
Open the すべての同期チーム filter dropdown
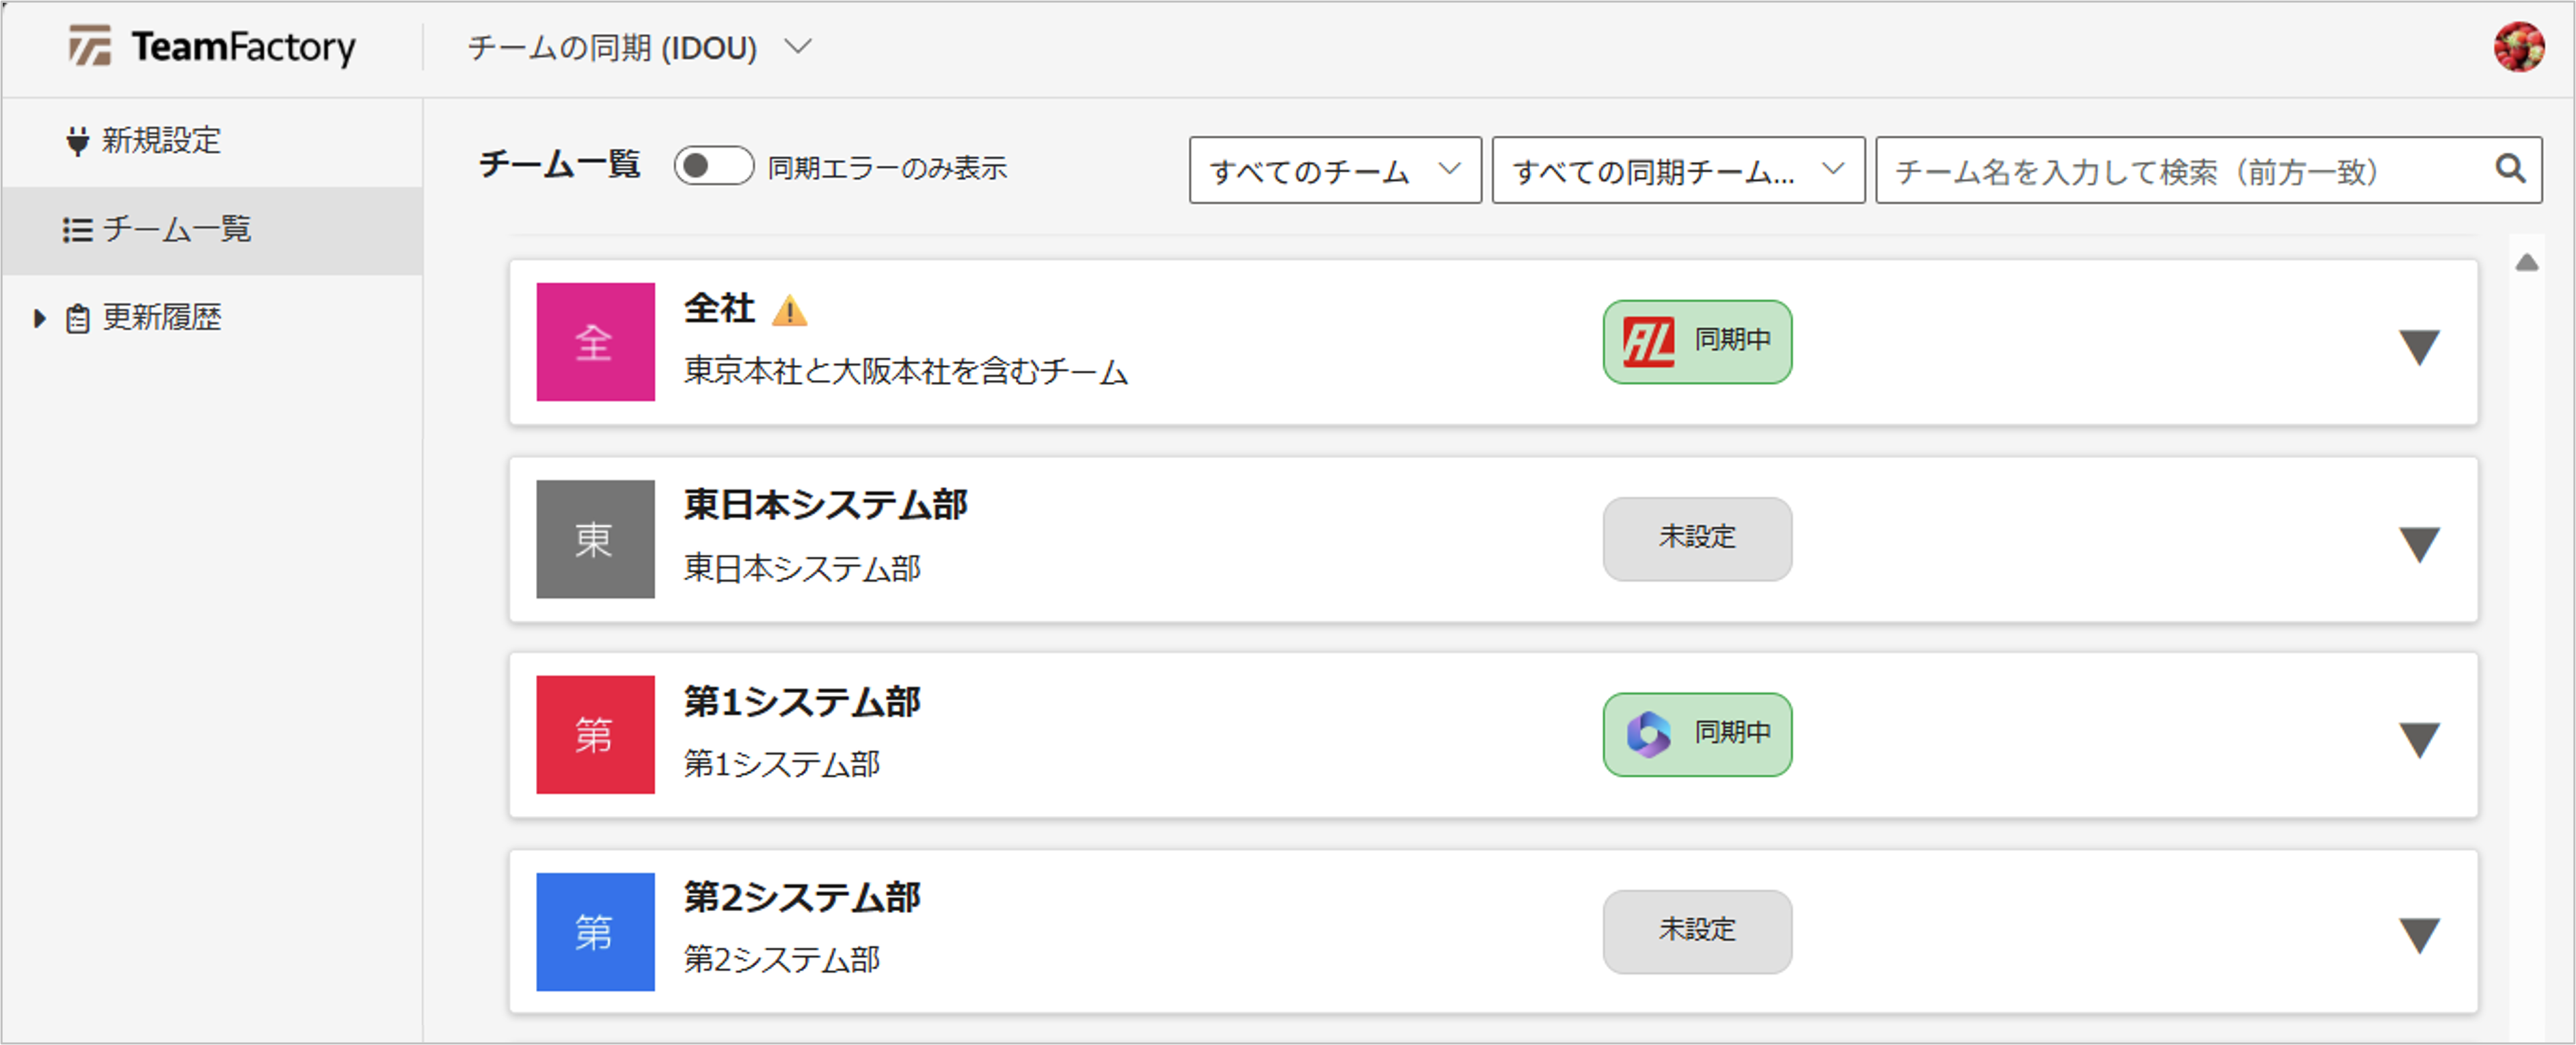(x=1677, y=171)
